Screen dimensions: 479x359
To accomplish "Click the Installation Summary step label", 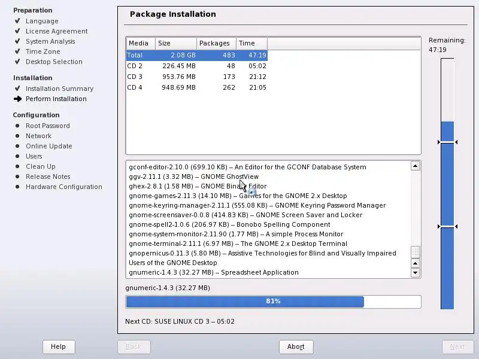I will click(59, 89).
